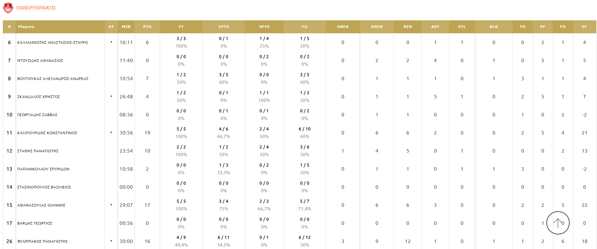
Task: Click the 3PTS column header
Action: click(264, 27)
